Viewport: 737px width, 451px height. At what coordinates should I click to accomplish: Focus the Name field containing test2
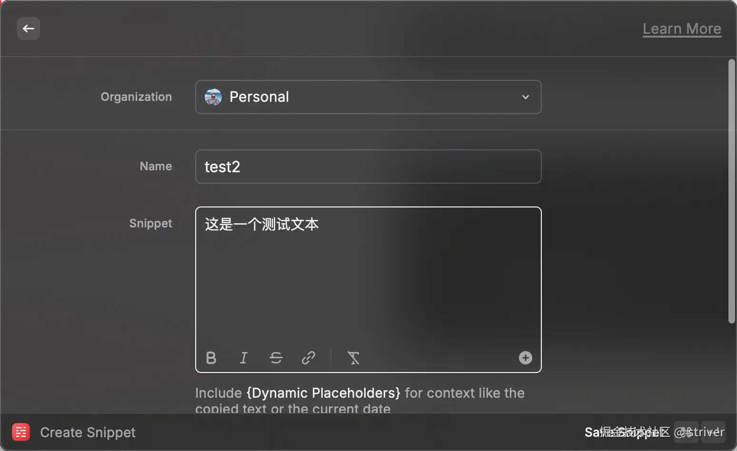pyautogui.click(x=368, y=167)
